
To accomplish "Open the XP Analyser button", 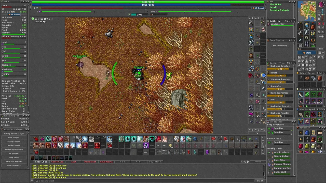I will pyautogui.click(x=14, y=154).
